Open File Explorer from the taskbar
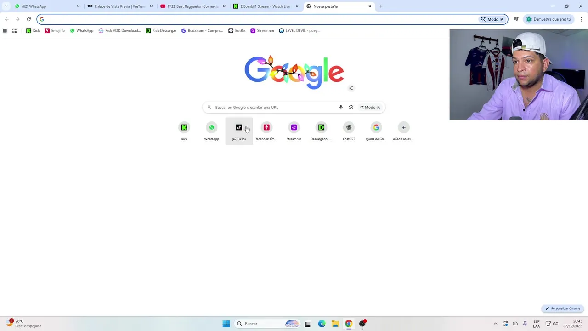 pyautogui.click(x=335, y=324)
